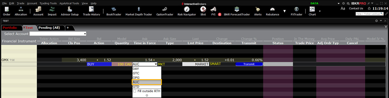The width and height of the screenshot is (389, 98).
Task: Expand the Select Account dropdown
Action: (x=58, y=34)
